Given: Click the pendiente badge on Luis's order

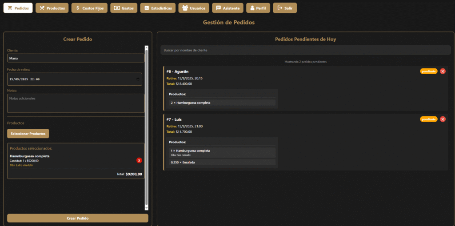Looking at the screenshot, I should (429, 119).
